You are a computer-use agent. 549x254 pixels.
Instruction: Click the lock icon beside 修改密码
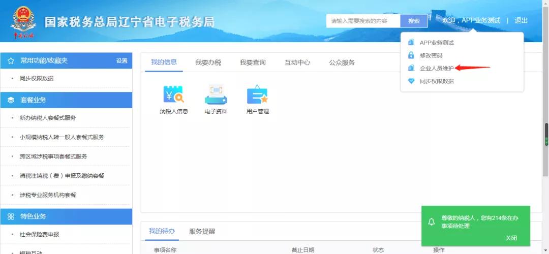[x=411, y=55]
